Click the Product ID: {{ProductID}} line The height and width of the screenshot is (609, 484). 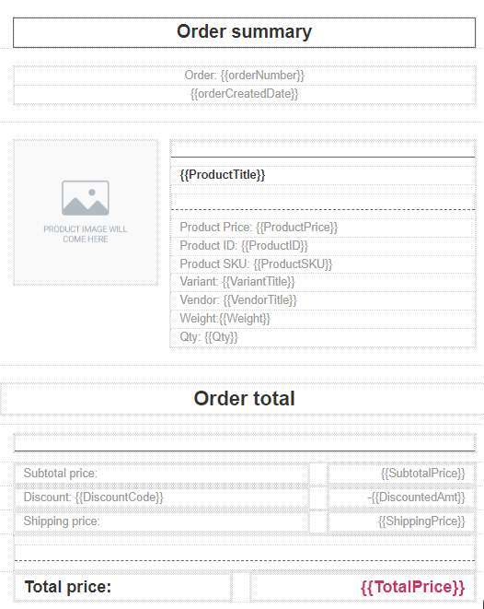[323, 246]
